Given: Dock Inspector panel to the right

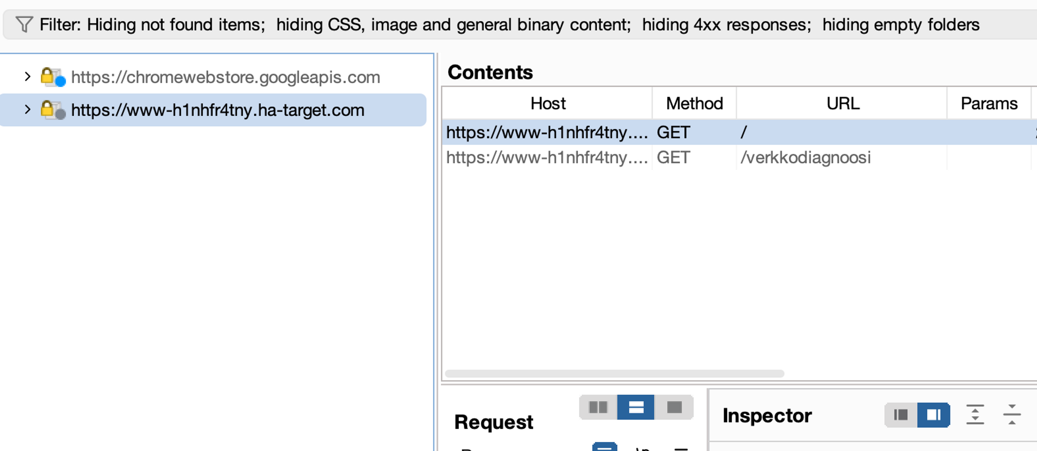Looking at the screenshot, I should 934,415.
